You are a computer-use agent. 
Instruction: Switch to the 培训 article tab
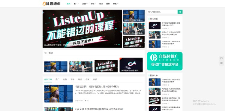point(80,79)
